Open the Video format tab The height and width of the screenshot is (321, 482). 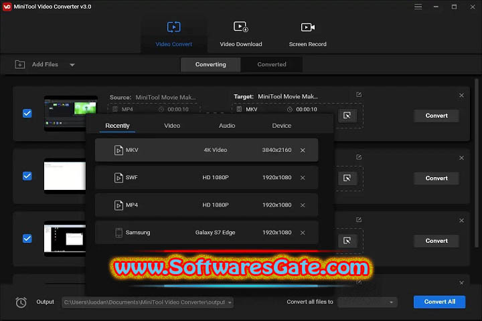172,126
